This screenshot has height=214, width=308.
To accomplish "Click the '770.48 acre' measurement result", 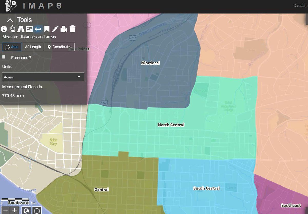I will point(13,96).
